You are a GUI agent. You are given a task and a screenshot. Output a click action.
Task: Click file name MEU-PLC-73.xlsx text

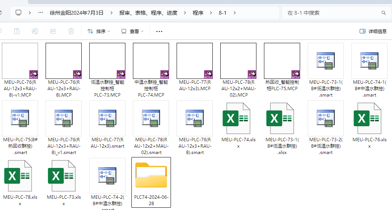tap(64, 200)
